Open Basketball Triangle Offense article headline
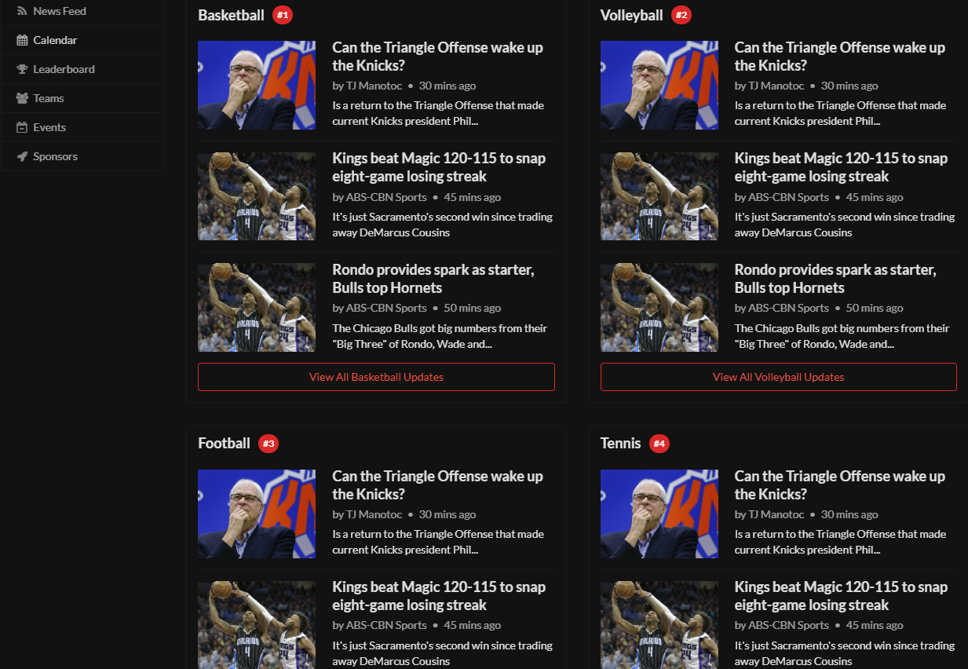 437,57
